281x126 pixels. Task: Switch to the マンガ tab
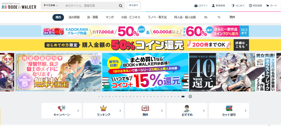(110, 17)
